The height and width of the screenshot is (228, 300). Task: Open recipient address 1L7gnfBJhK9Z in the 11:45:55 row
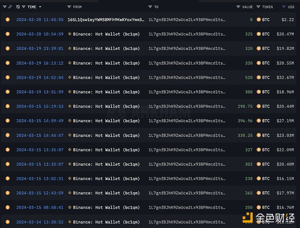pyautogui.click(x=187, y=20)
